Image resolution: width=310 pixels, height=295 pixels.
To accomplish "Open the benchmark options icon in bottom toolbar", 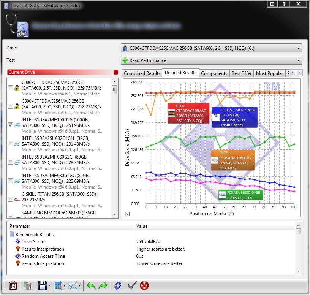I will tap(13, 285).
